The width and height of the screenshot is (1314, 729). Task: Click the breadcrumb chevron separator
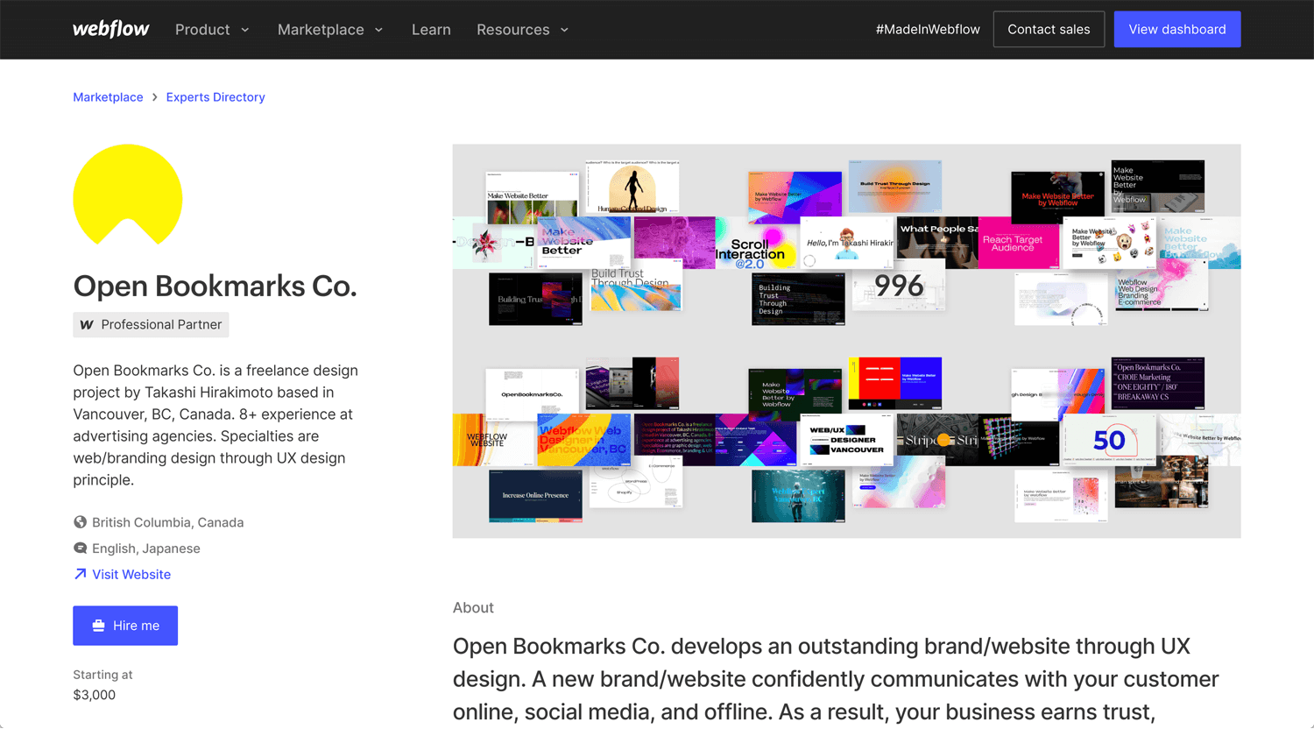[x=155, y=97]
